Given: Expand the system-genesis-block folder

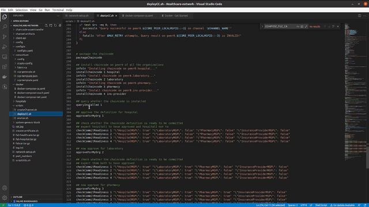Looking at the screenshot, I should (x=28, y=122).
